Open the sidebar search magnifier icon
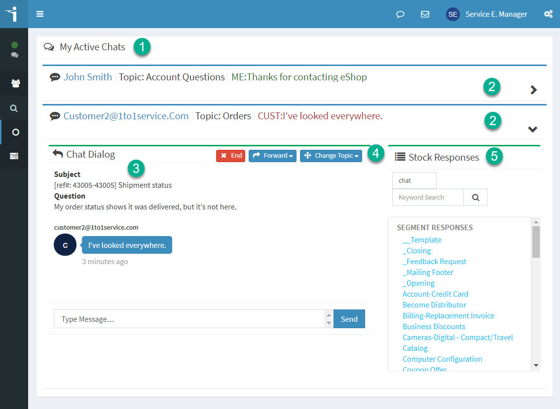This screenshot has width=560, height=409. 14,108
